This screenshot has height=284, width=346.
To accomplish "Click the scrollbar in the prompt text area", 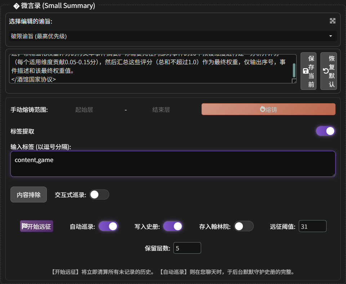I will [x=294, y=69].
